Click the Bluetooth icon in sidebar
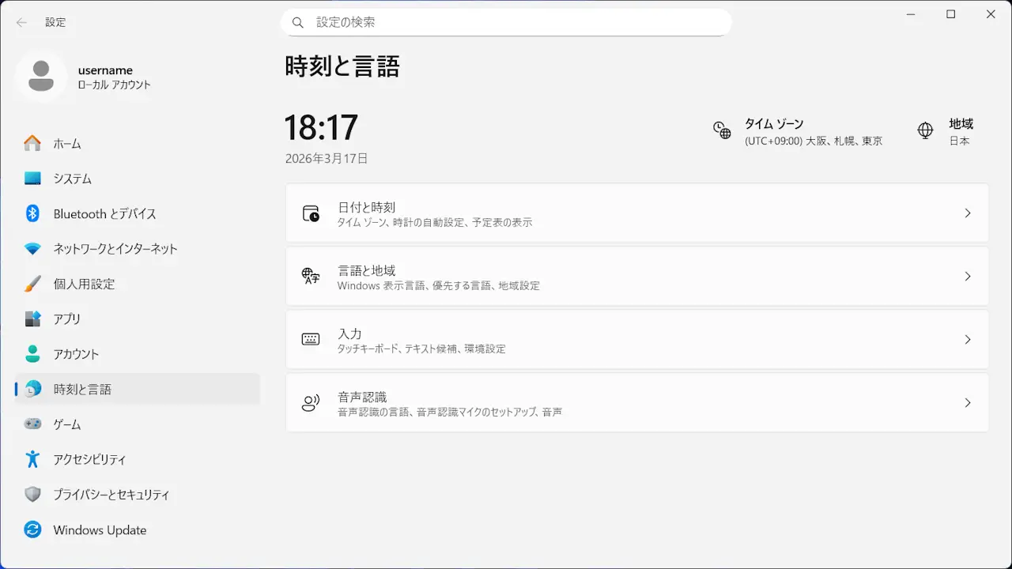Screen dimensions: 1012x569 click(32, 213)
